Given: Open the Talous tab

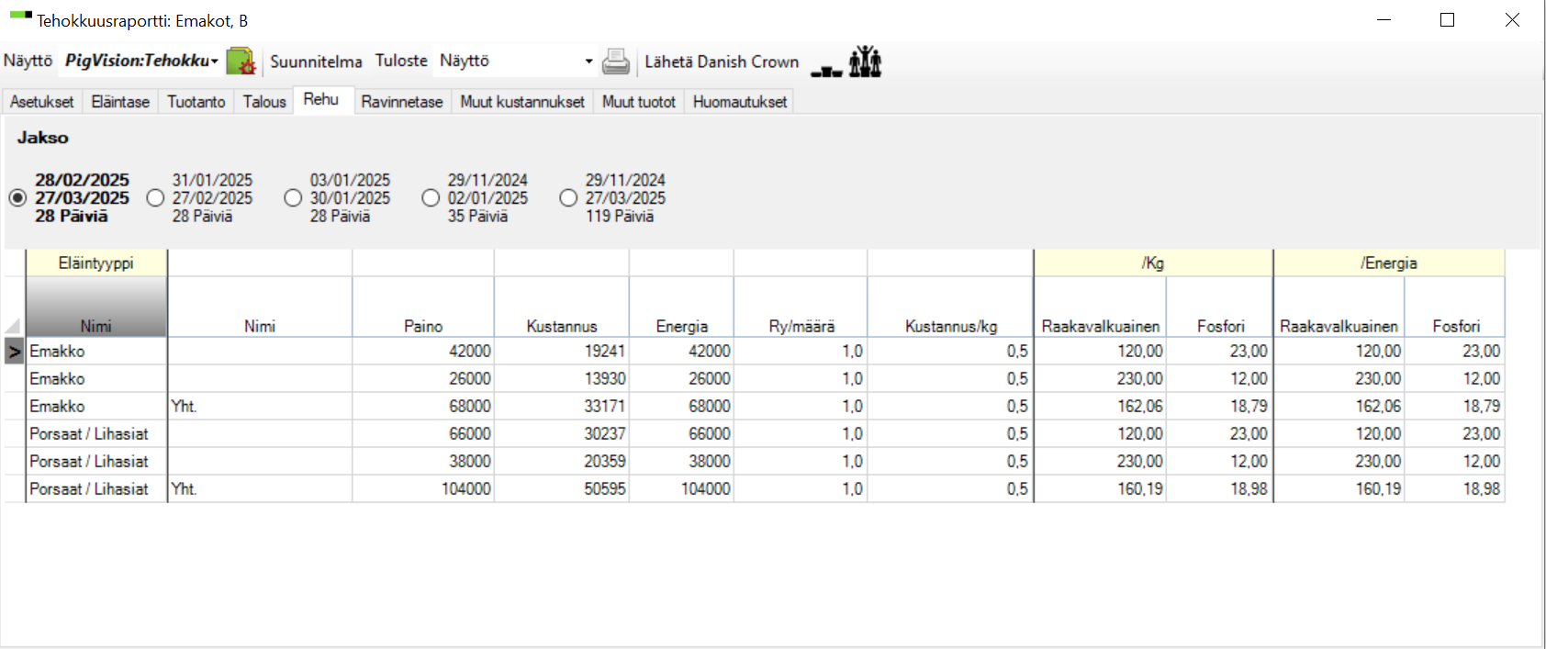Looking at the screenshot, I should pyautogui.click(x=264, y=102).
